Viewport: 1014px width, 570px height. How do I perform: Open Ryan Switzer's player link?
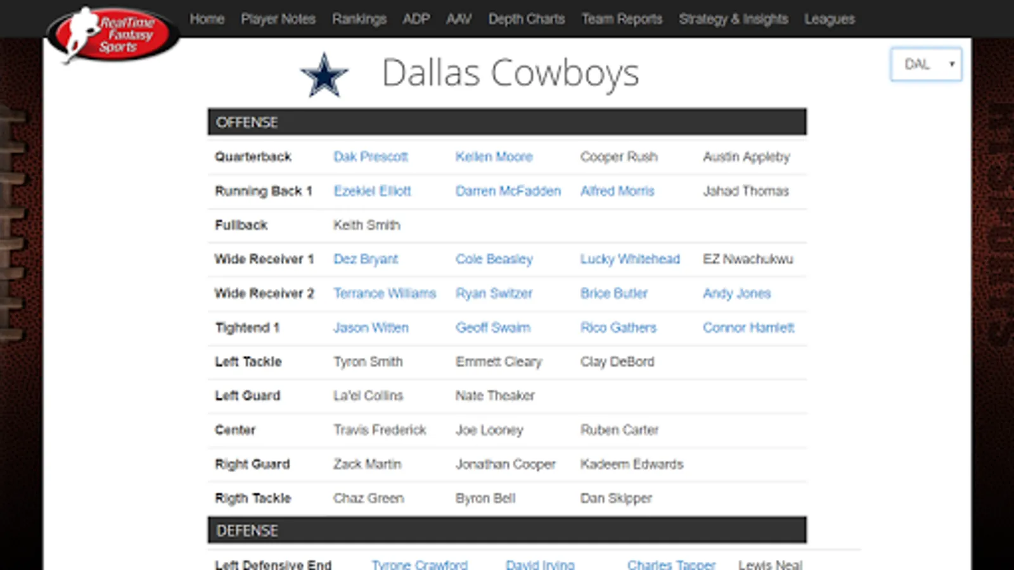[x=494, y=293]
